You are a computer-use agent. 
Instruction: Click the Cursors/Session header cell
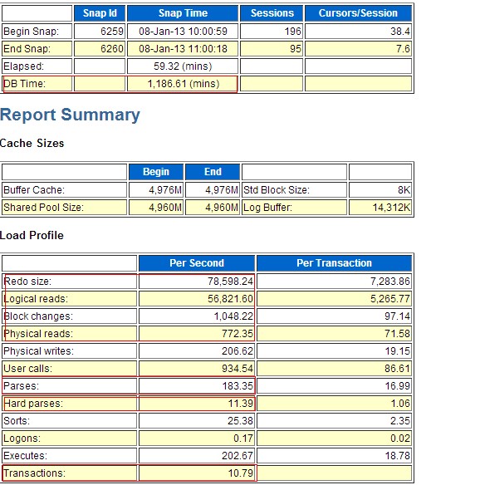358,13
